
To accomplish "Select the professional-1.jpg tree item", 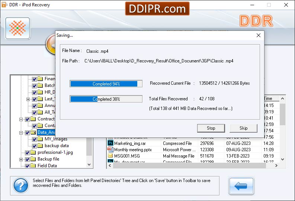I will click(55, 152).
